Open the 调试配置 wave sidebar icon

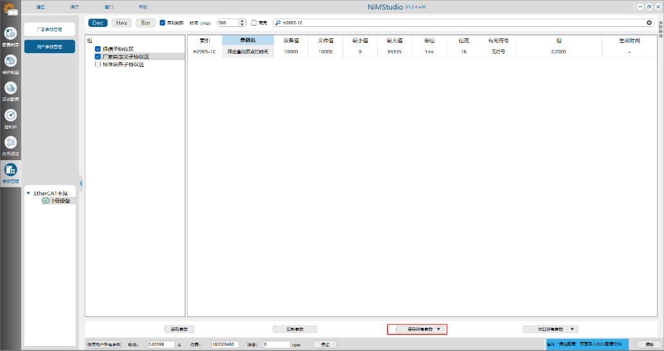click(x=11, y=88)
